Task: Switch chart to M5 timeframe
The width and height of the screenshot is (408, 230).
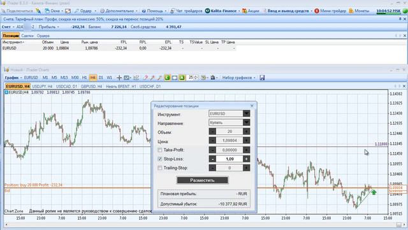Action: pos(54,78)
